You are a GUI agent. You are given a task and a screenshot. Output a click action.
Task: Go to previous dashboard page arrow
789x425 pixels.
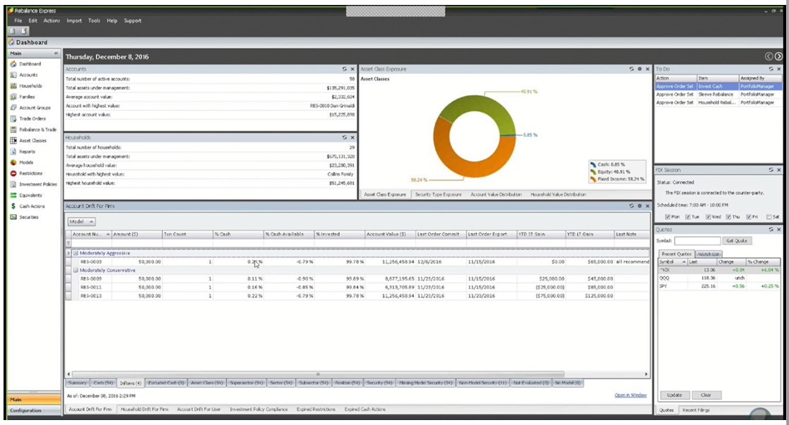coord(769,56)
